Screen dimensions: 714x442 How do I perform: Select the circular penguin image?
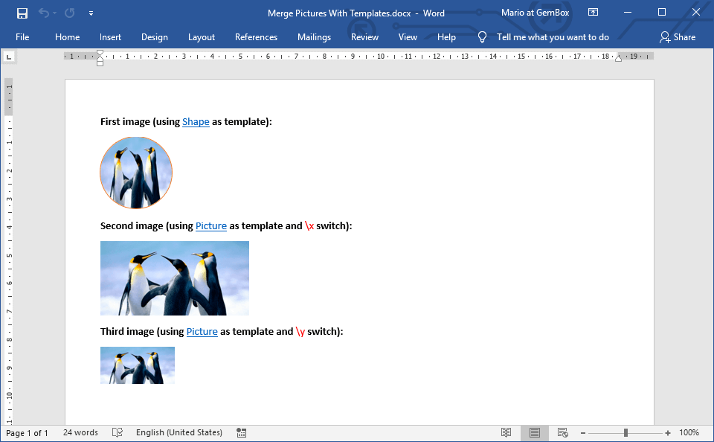pyautogui.click(x=136, y=173)
